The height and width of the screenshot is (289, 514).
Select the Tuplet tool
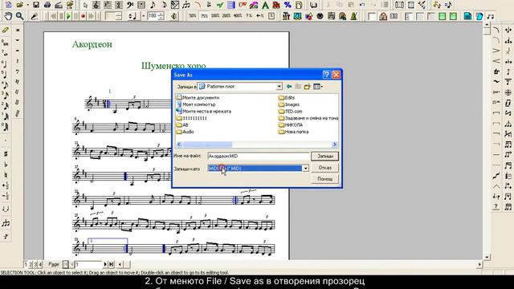tap(186, 5)
